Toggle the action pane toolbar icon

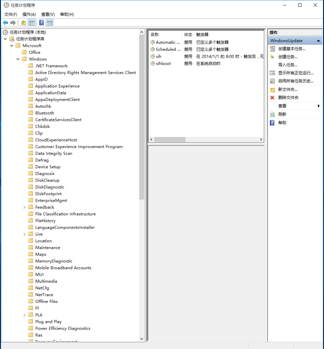50,23
